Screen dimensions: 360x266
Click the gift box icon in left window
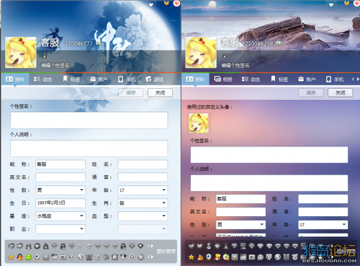(89, 257)
